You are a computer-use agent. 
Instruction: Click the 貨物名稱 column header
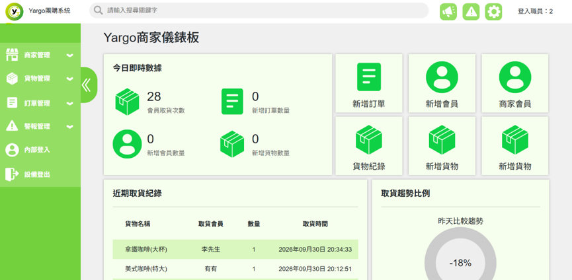click(x=138, y=224)
